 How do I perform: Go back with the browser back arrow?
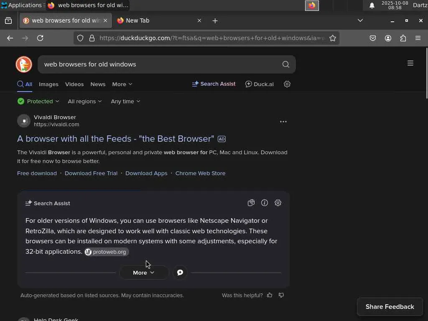[10, 38]
